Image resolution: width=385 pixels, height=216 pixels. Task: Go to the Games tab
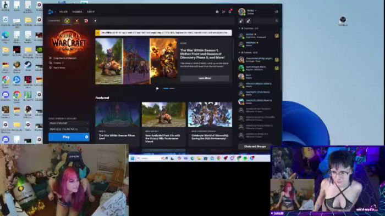[77, 12]
